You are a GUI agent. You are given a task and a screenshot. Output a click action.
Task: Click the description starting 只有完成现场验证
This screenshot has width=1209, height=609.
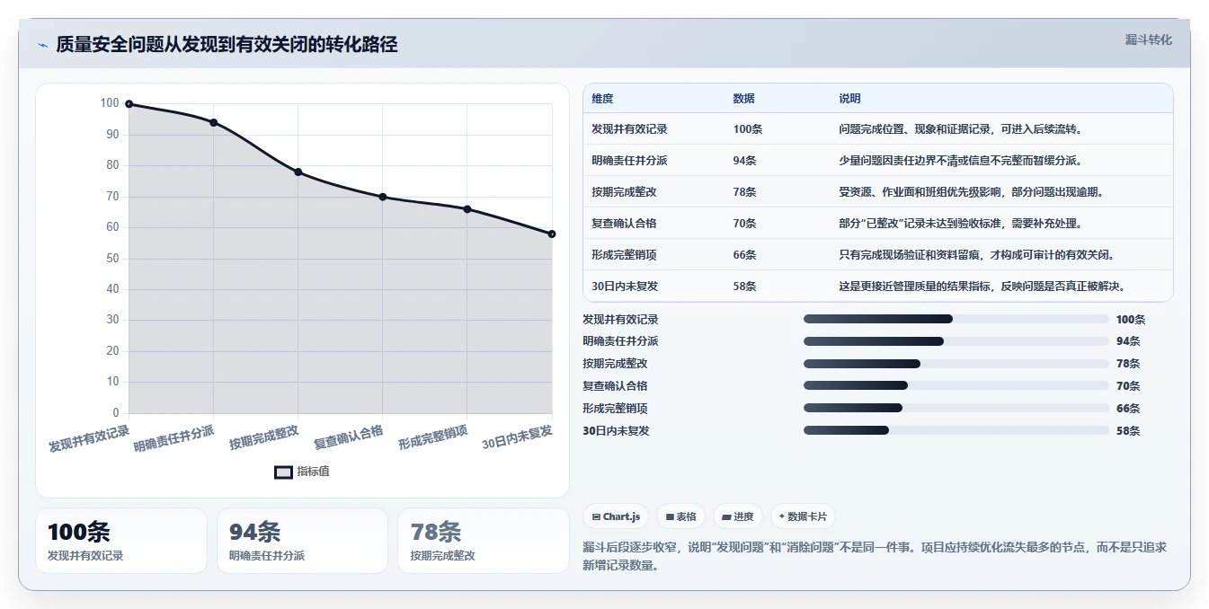click(977, 255)
